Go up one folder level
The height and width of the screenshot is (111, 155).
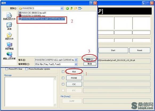click(71, 9)
